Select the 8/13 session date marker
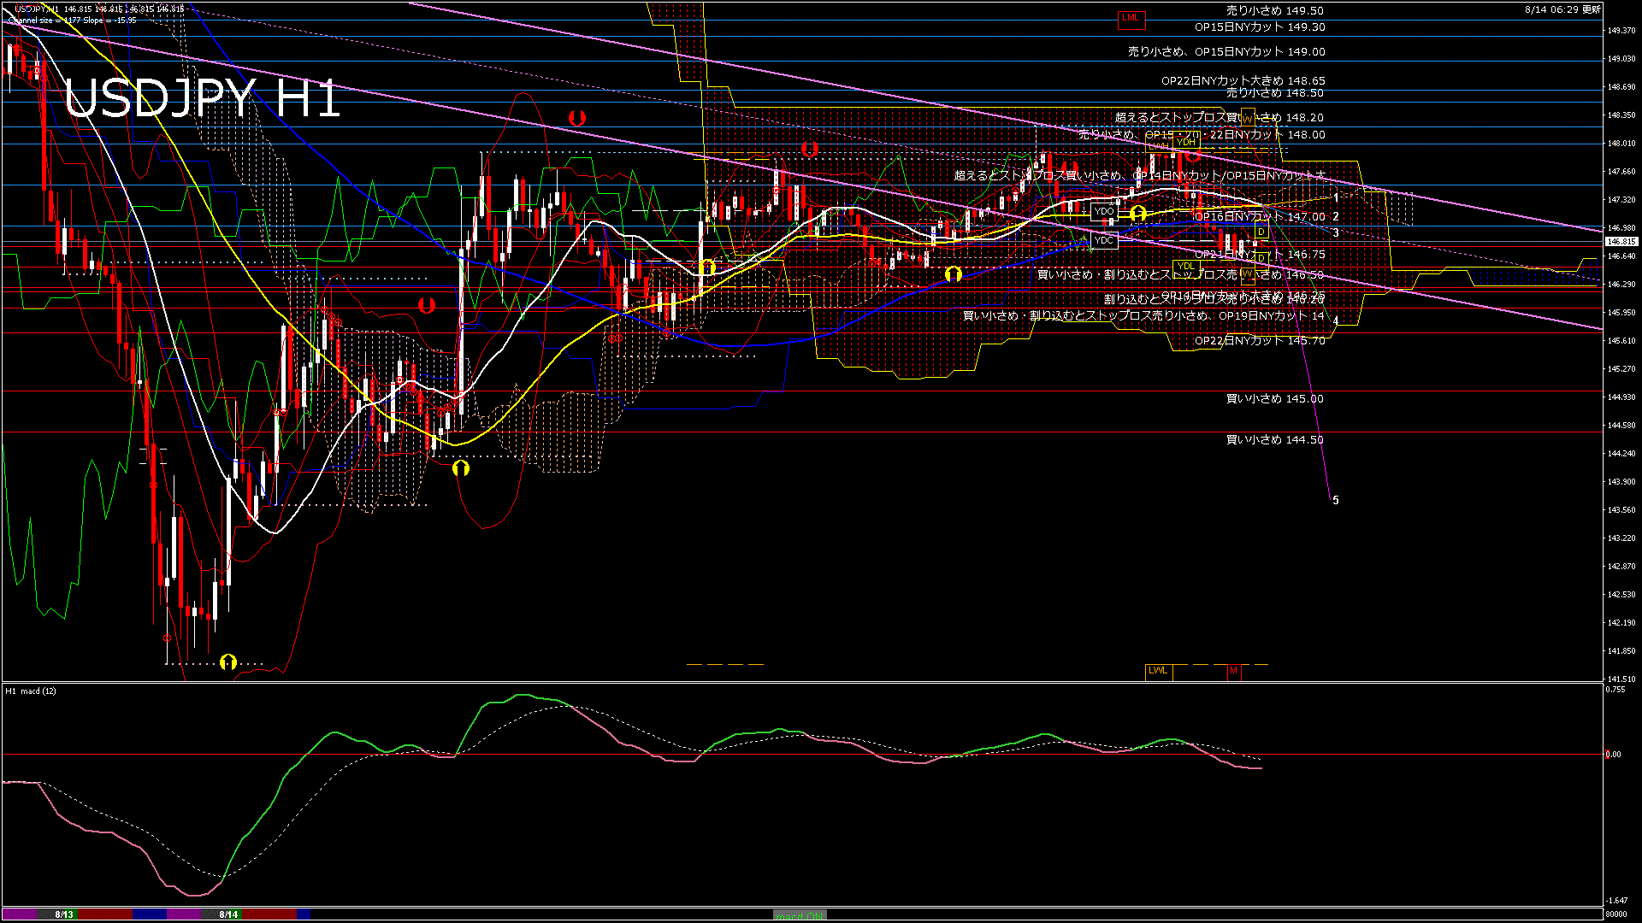1642x923 pixels. click(64, 914)
